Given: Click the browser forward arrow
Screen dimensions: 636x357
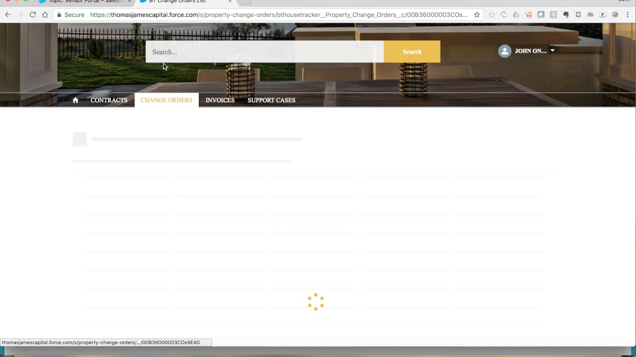Looking at the screenshot, I should [20, 15].
